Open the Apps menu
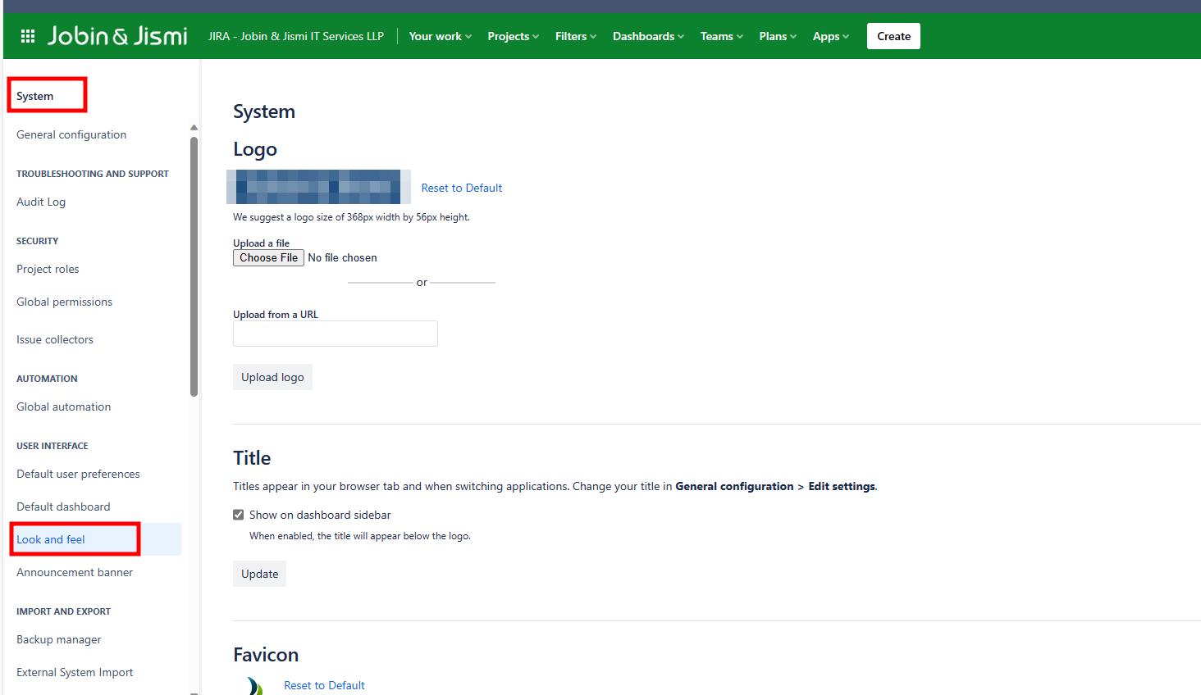 pos(830,36)
